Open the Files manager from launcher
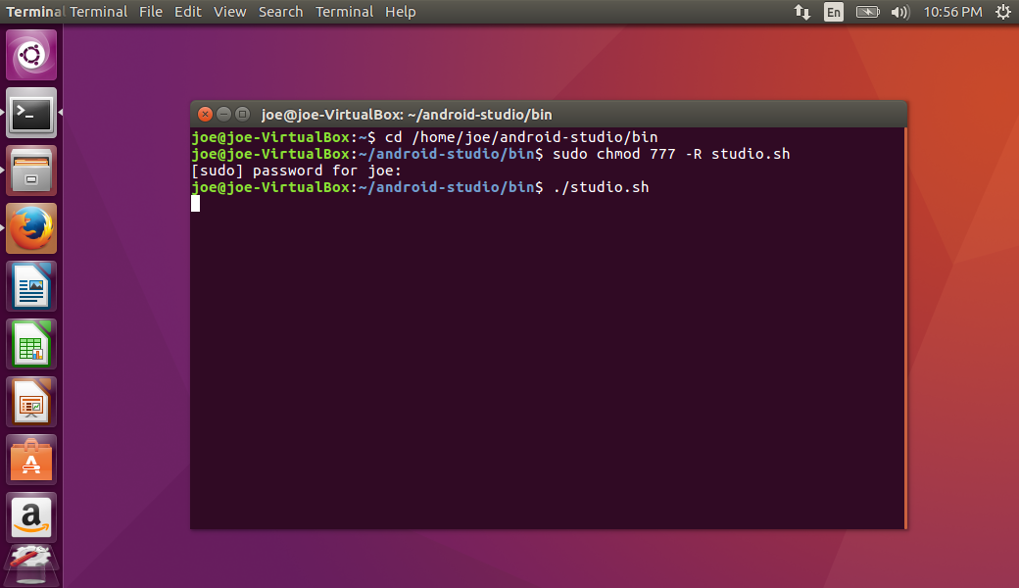The image size is (1019, 588). (31, 171)
